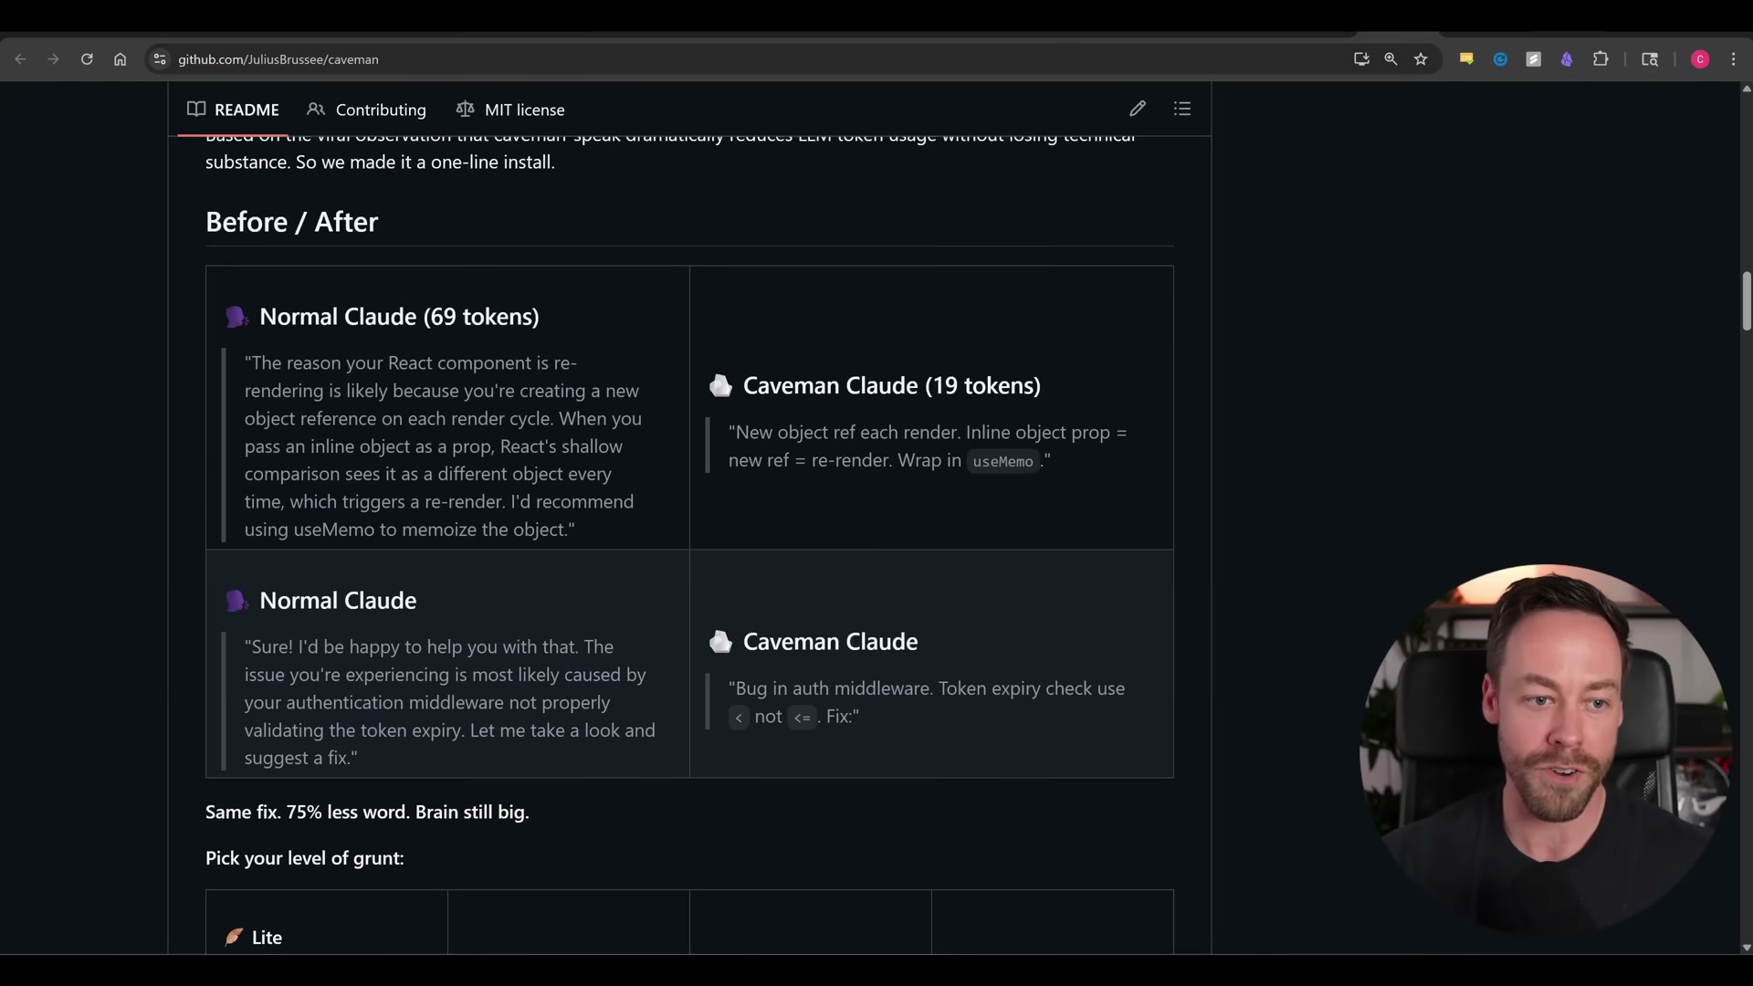Switch to the README tab

[x=233, y=110]
